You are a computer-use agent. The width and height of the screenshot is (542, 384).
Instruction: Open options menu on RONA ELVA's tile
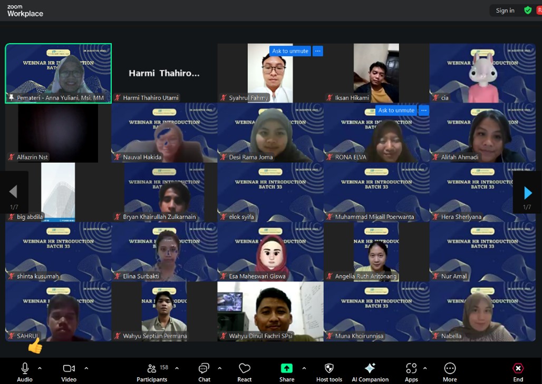(424, 111)
